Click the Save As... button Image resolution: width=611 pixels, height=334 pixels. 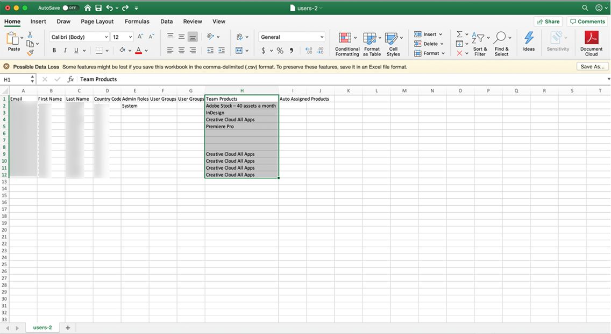592,67
